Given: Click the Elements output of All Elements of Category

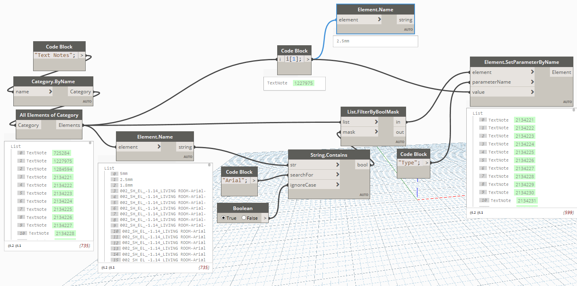Looking at the screenshot, I should click(x=69, y=125).
